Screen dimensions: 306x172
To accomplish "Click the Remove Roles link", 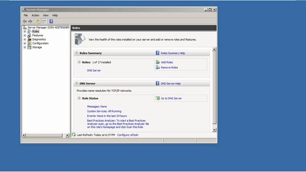I will pos(169,67).
